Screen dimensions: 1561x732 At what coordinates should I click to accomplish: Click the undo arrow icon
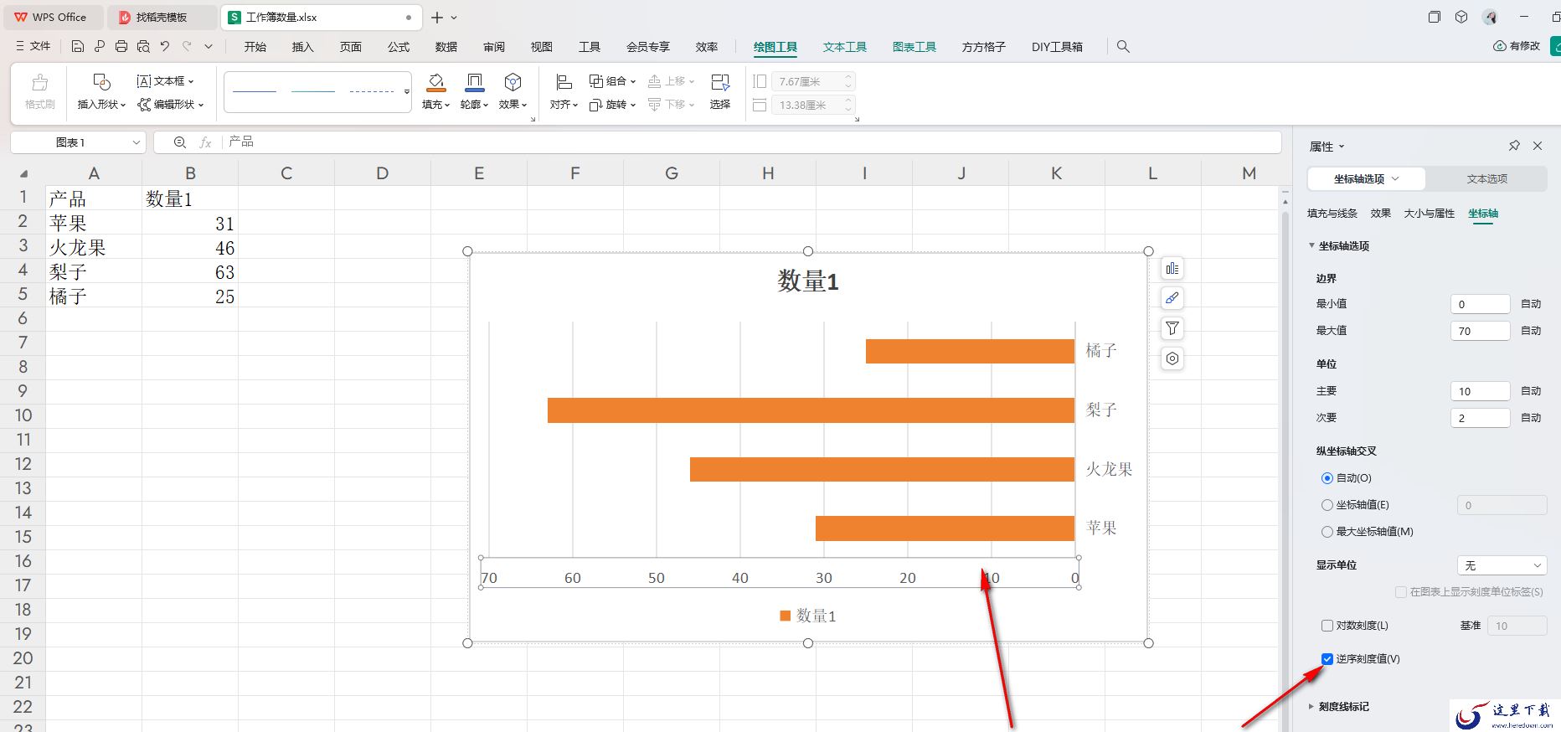click(165, 47)
